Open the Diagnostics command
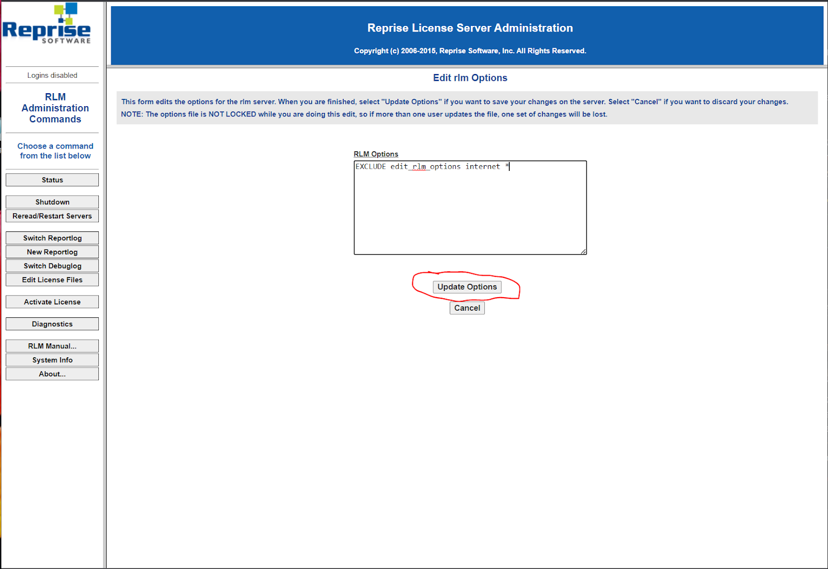 (52, 324)
